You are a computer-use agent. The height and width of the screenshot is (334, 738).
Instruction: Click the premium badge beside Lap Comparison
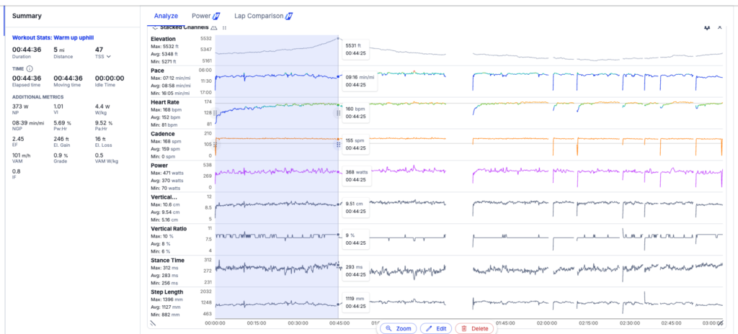[290, 16]
